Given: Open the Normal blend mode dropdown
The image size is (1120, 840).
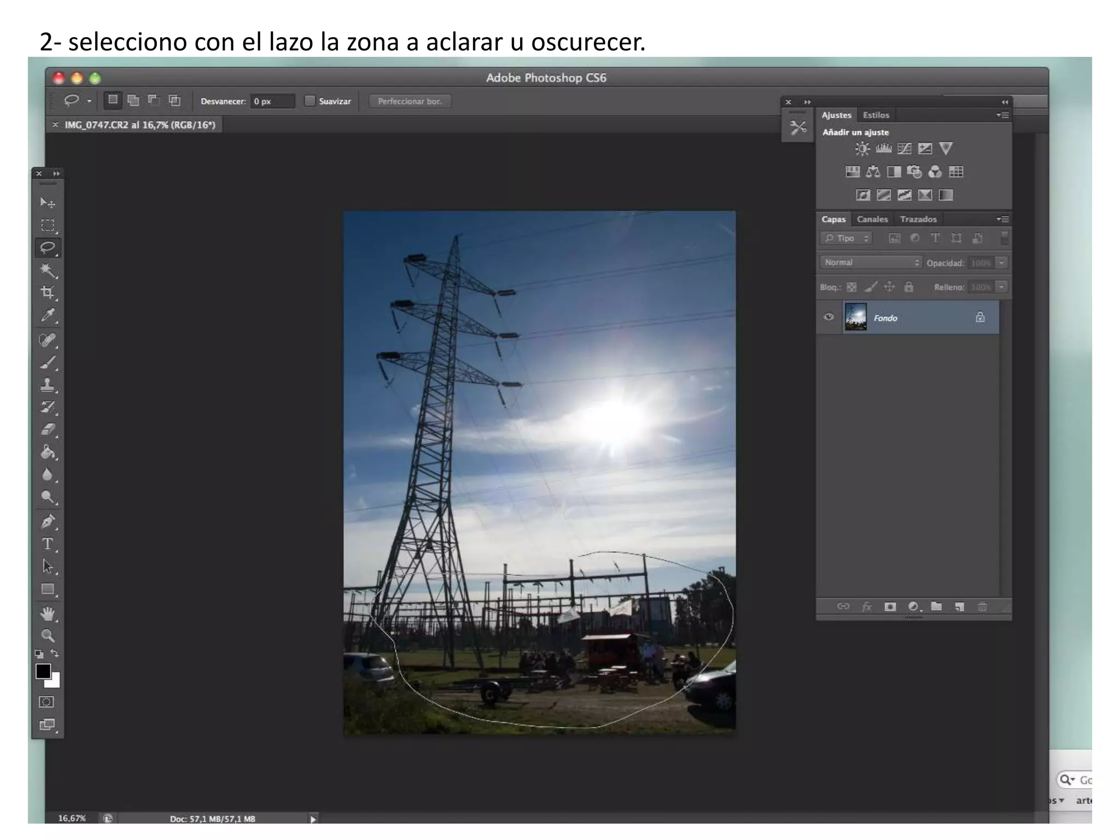Looking at the screenshot, I should click(x=871, y=262).
